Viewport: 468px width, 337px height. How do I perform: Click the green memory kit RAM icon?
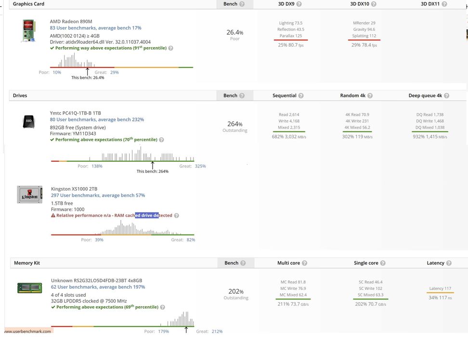pyautogui.click(x=30, y=288)
